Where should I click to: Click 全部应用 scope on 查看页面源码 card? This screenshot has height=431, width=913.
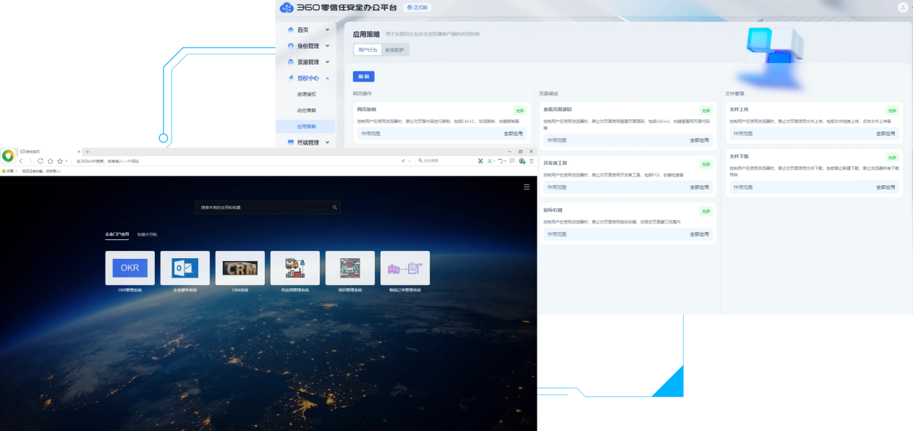click(x=699, y=140)
